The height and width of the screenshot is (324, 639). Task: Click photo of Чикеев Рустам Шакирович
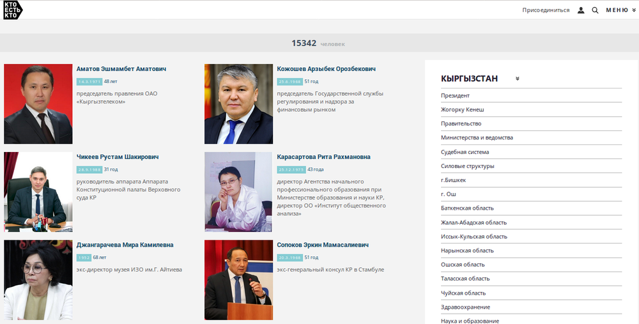point(38,192)
